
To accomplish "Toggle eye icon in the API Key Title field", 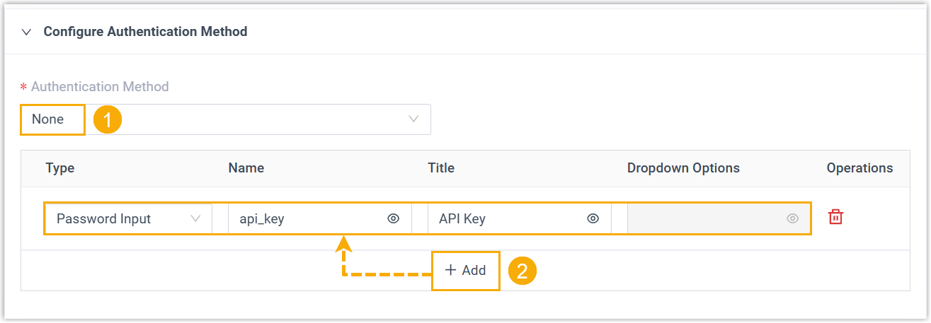I will (593, 219).
